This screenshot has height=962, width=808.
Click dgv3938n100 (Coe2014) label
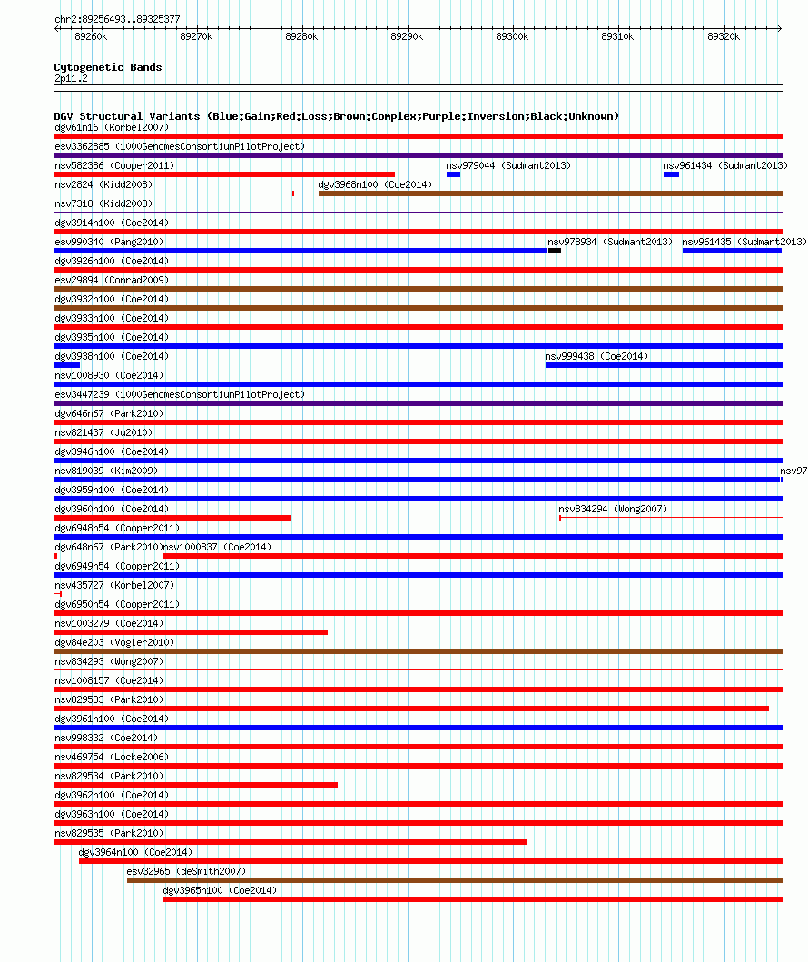pos(112,356)
